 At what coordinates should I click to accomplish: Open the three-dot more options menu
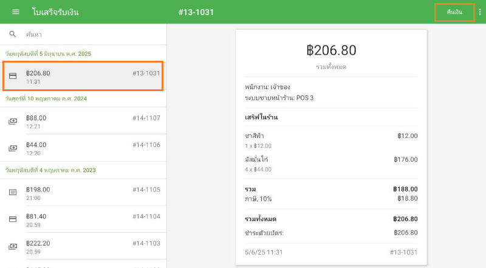click(x=480, y=12)
